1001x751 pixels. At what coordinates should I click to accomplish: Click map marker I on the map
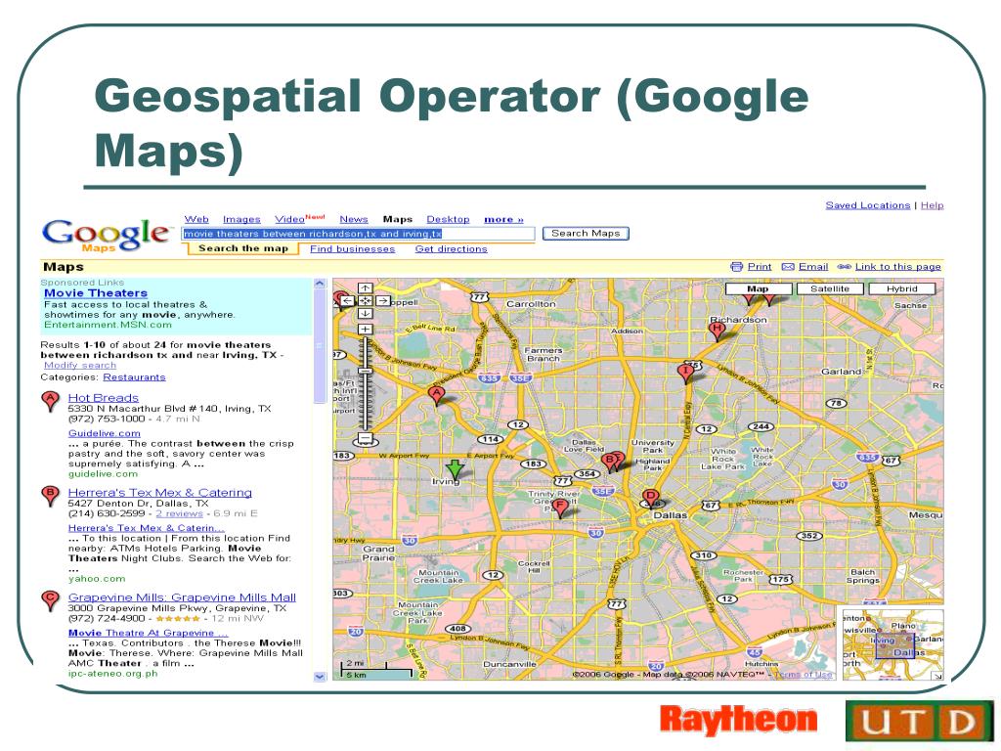pyautogui.click(x=685, y=373)
